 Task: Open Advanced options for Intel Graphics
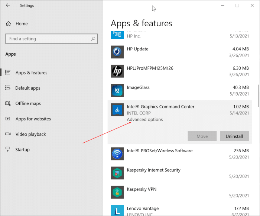tap(145, 119)
